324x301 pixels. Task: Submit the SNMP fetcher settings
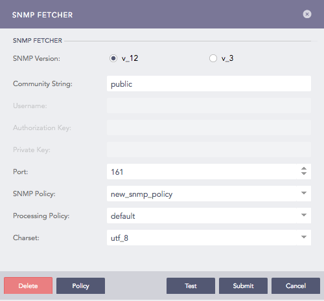pos(243,285)
